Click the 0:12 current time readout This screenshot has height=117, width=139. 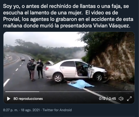click(x=102, y=99)
